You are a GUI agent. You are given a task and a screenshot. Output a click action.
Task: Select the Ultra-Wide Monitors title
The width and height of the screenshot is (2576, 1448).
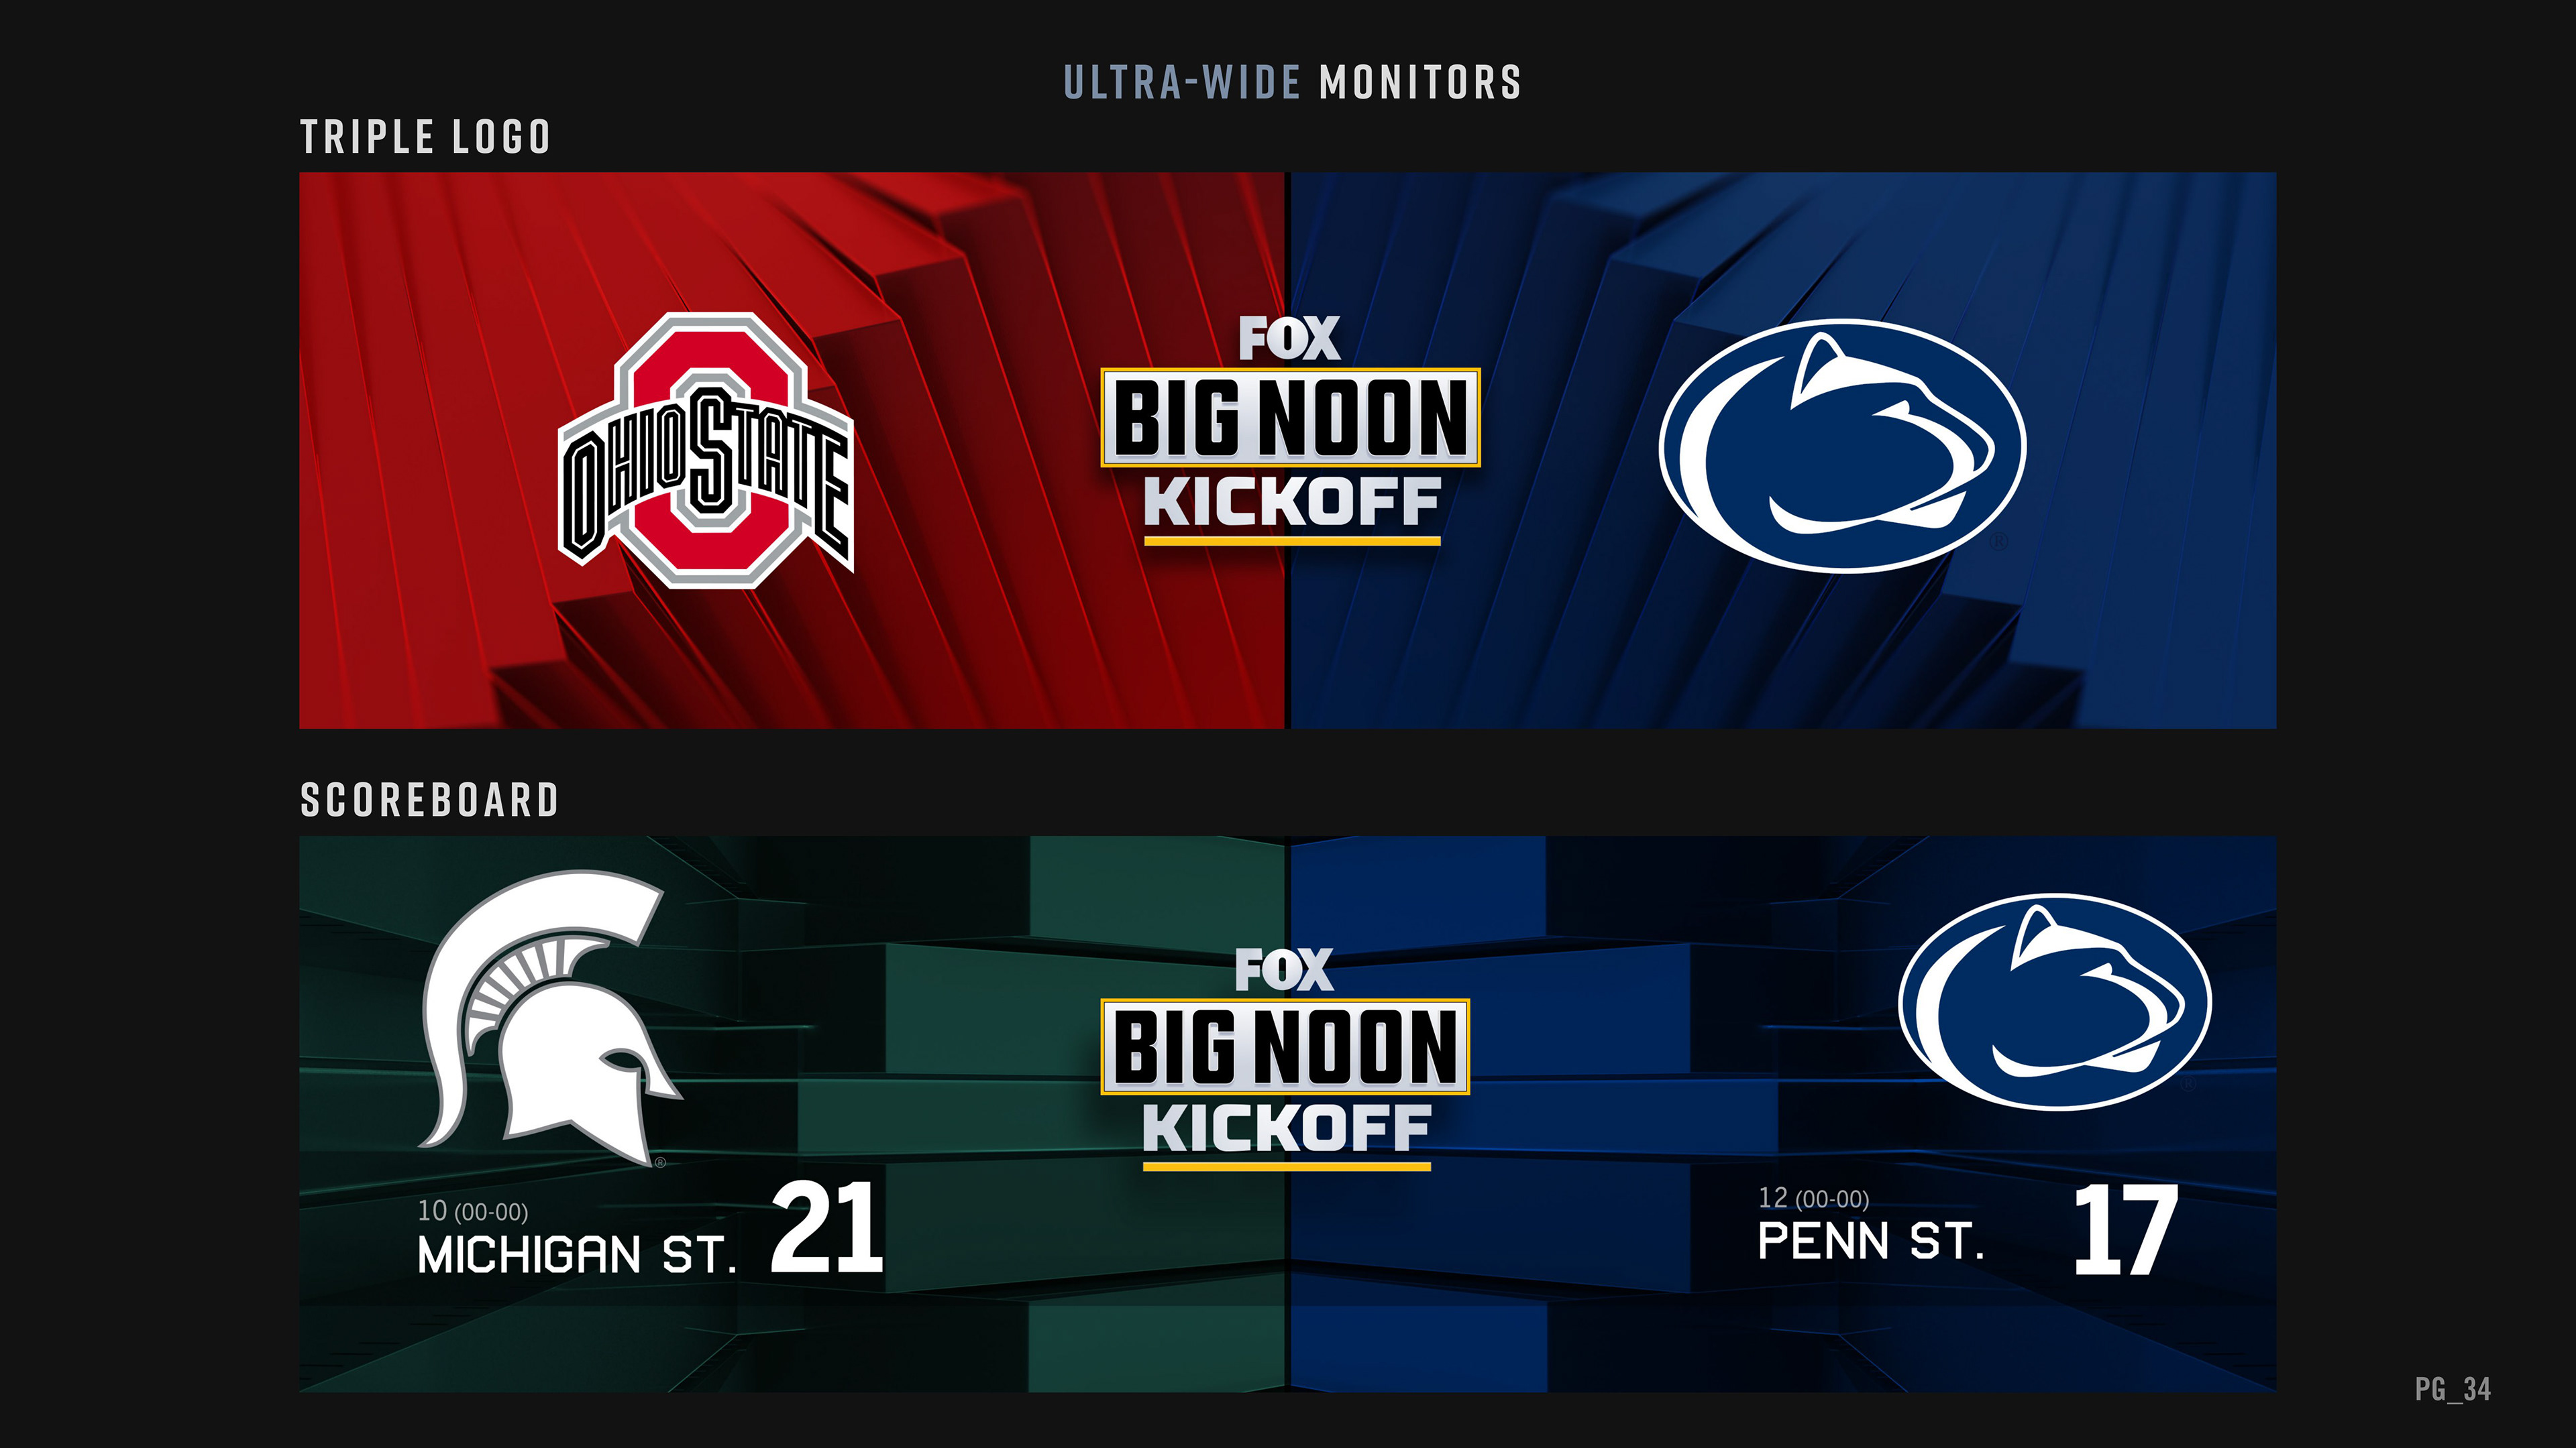(x=1292, y=82)
